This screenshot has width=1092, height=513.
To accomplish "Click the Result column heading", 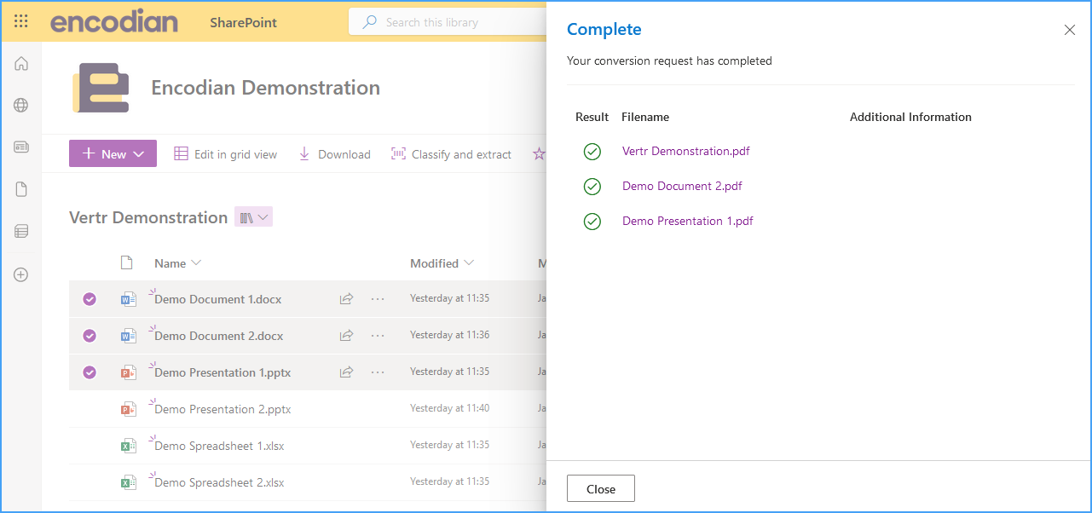I will pos(592,117).
